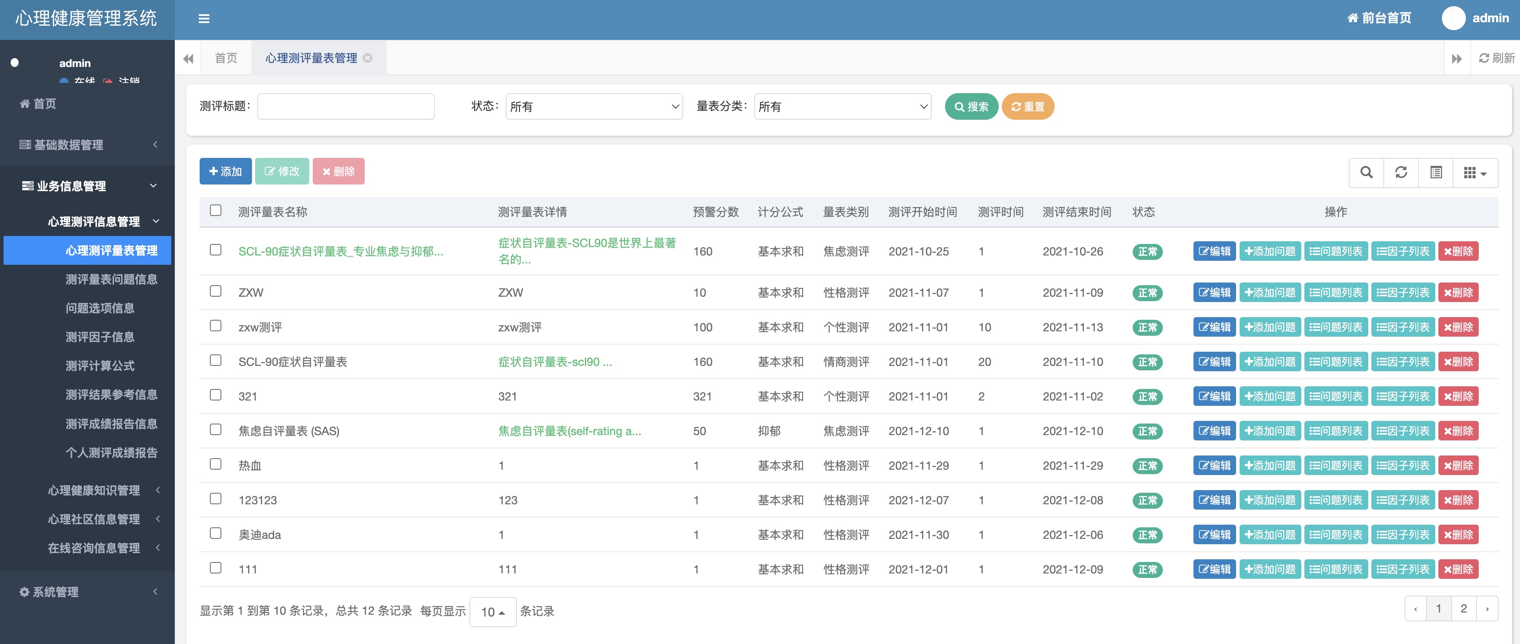
Task: Go to page 2 in pagination
Action: pyautogui.click(x=1463, y=609)
